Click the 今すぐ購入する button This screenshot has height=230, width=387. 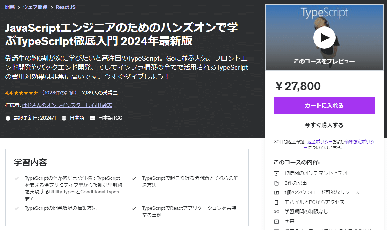click(324, 125)
